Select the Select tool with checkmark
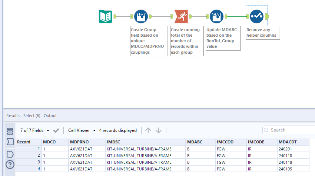This screenshot has height=176, width=315. [x=257, y=16]
